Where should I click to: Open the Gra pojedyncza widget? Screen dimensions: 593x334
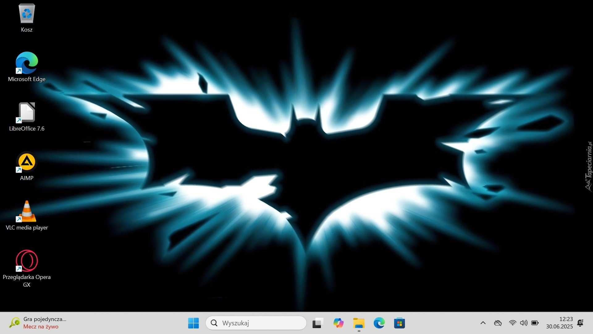38,323
